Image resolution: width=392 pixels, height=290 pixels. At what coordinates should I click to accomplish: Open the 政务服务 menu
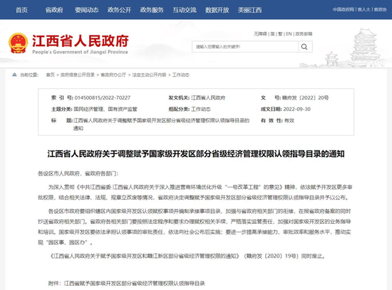point(152,10)
